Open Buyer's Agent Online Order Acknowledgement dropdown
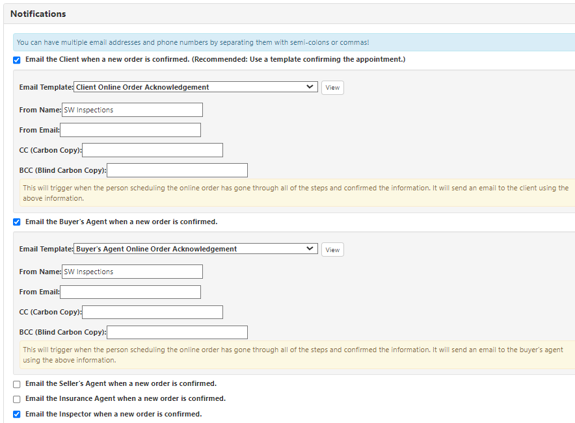Screen dimensions: 575x423 tap(195, 249)
